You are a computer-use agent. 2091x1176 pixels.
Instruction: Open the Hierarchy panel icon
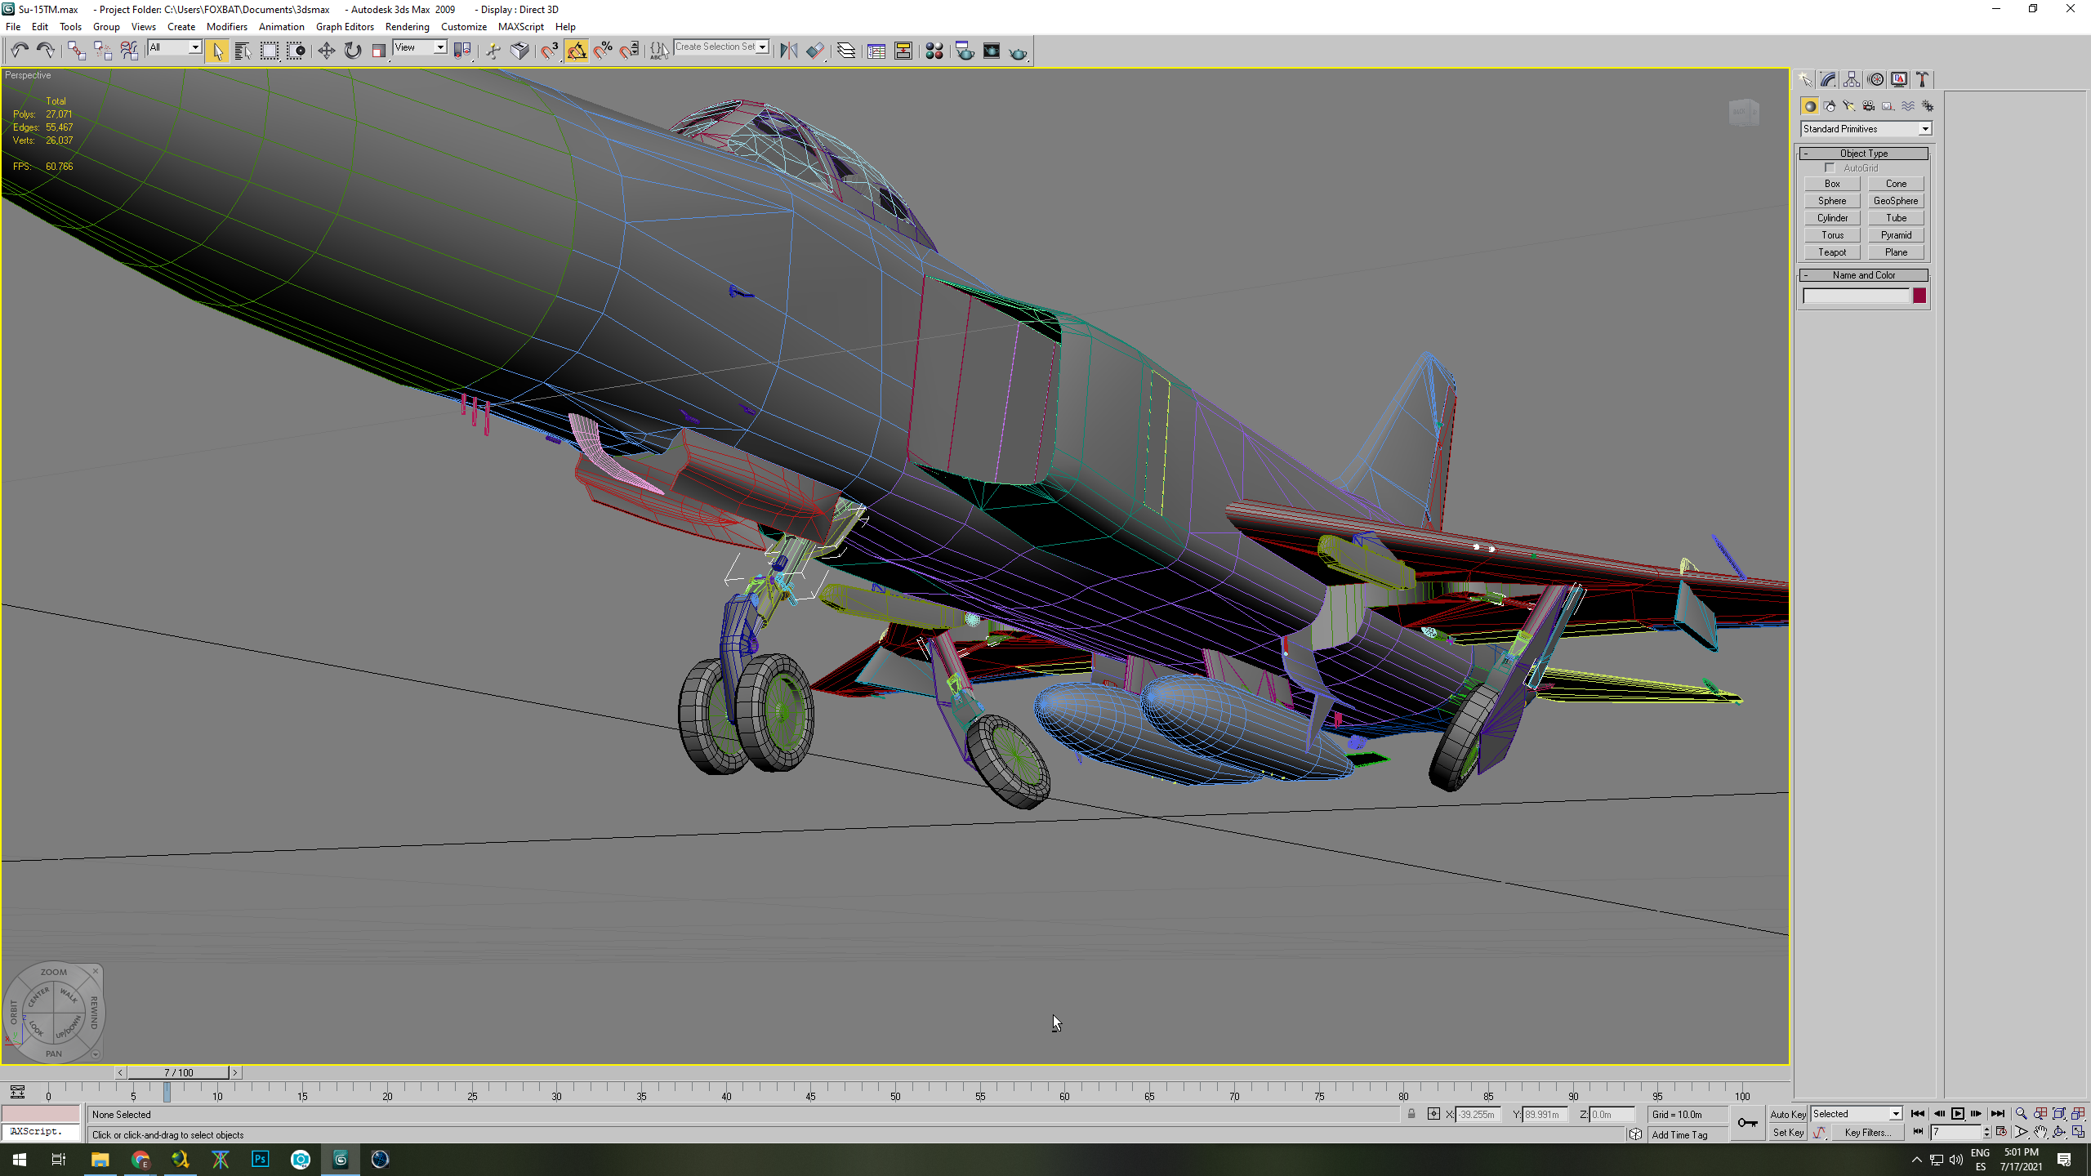1852,79
